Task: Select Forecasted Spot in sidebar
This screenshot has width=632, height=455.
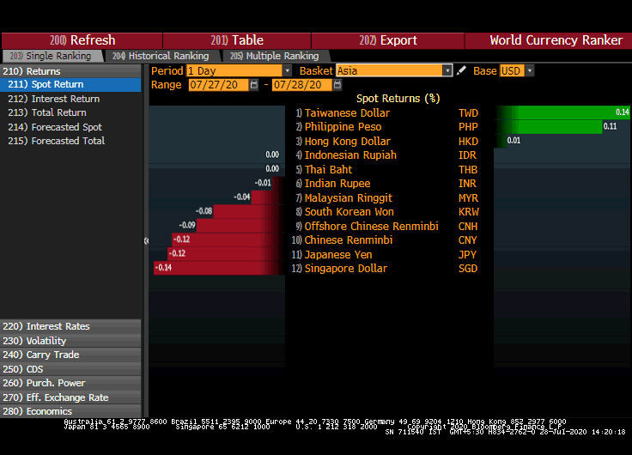Action: pyautogui.click(x=66, y=127)
